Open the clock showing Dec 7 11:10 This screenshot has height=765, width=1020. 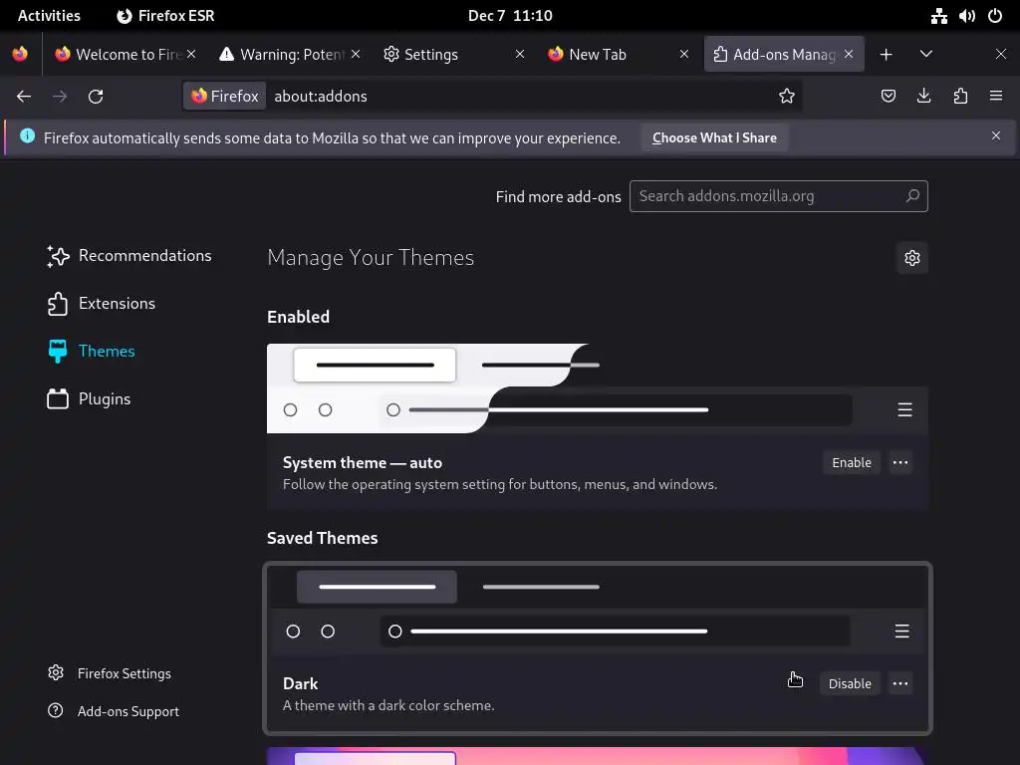[x=510, y=16]
